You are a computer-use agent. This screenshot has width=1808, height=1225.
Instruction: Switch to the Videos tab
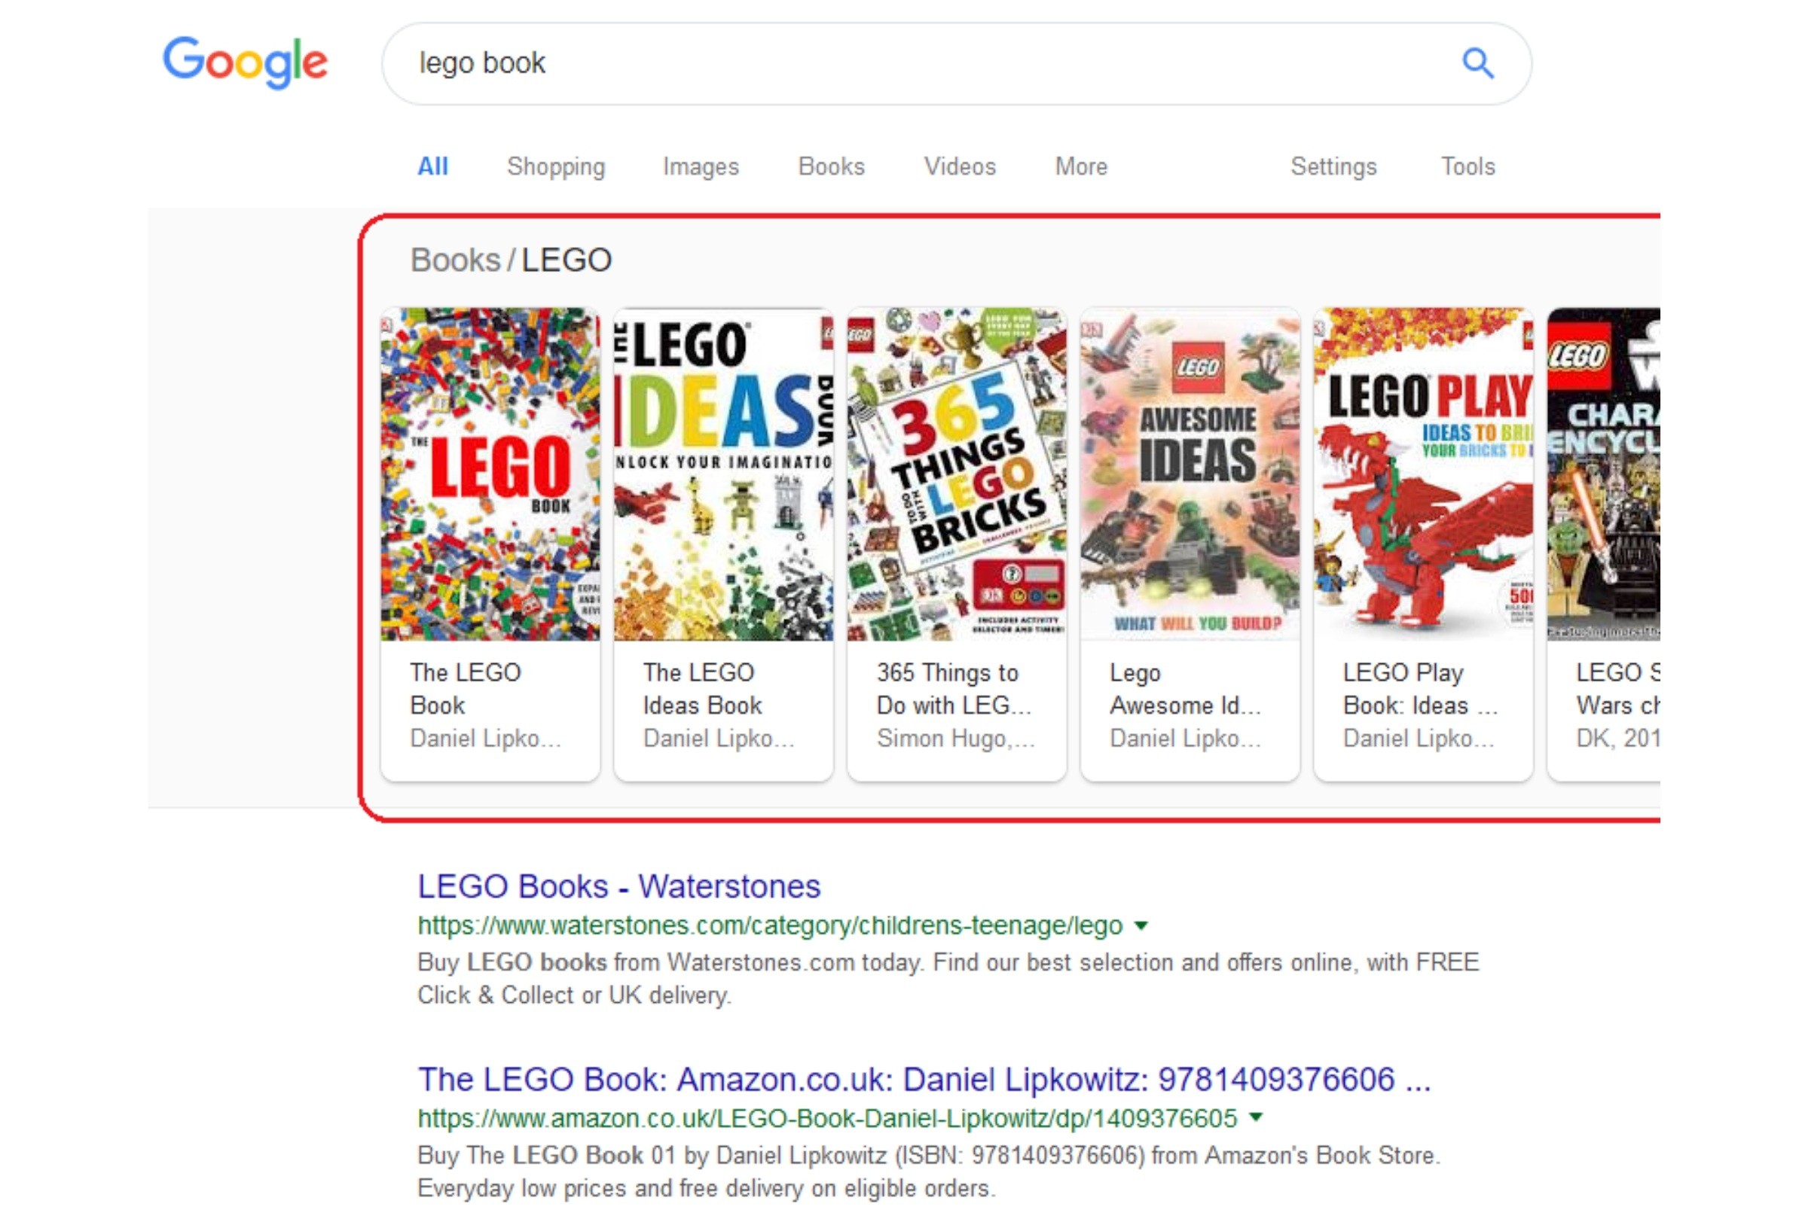[x=959, y=166]
